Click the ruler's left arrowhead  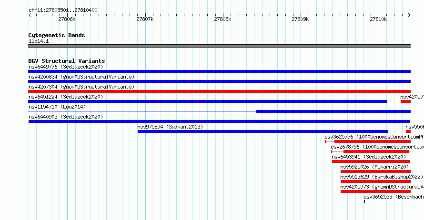pos(30,15)
